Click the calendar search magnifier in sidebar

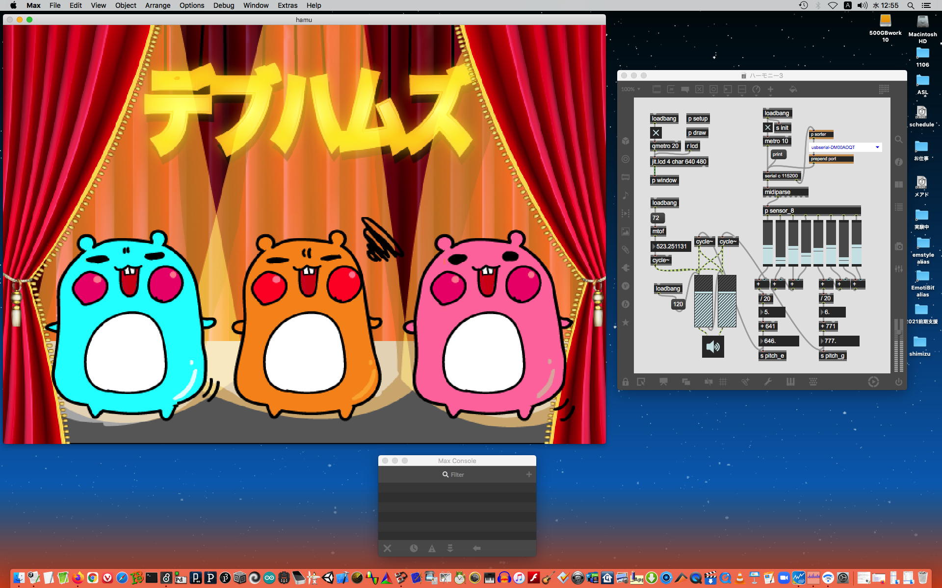[898, 140]
